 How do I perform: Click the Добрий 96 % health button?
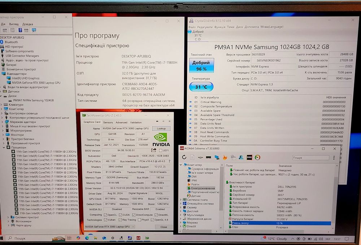(x=201, y=66)
